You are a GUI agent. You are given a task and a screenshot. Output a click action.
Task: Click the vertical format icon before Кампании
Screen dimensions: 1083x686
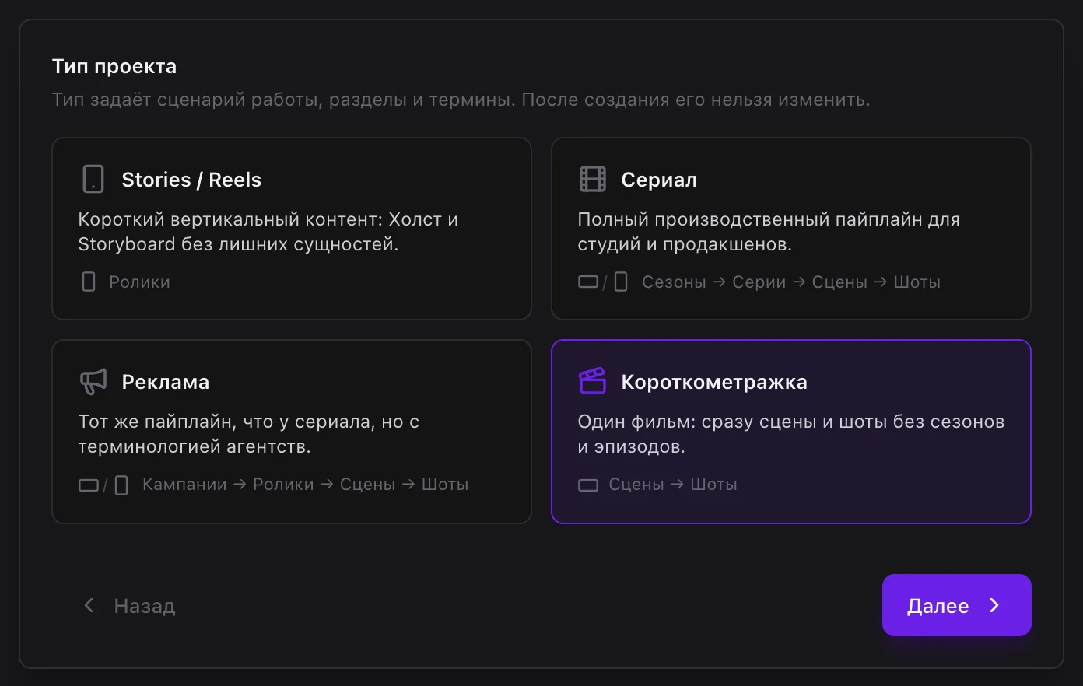[121, 485]
